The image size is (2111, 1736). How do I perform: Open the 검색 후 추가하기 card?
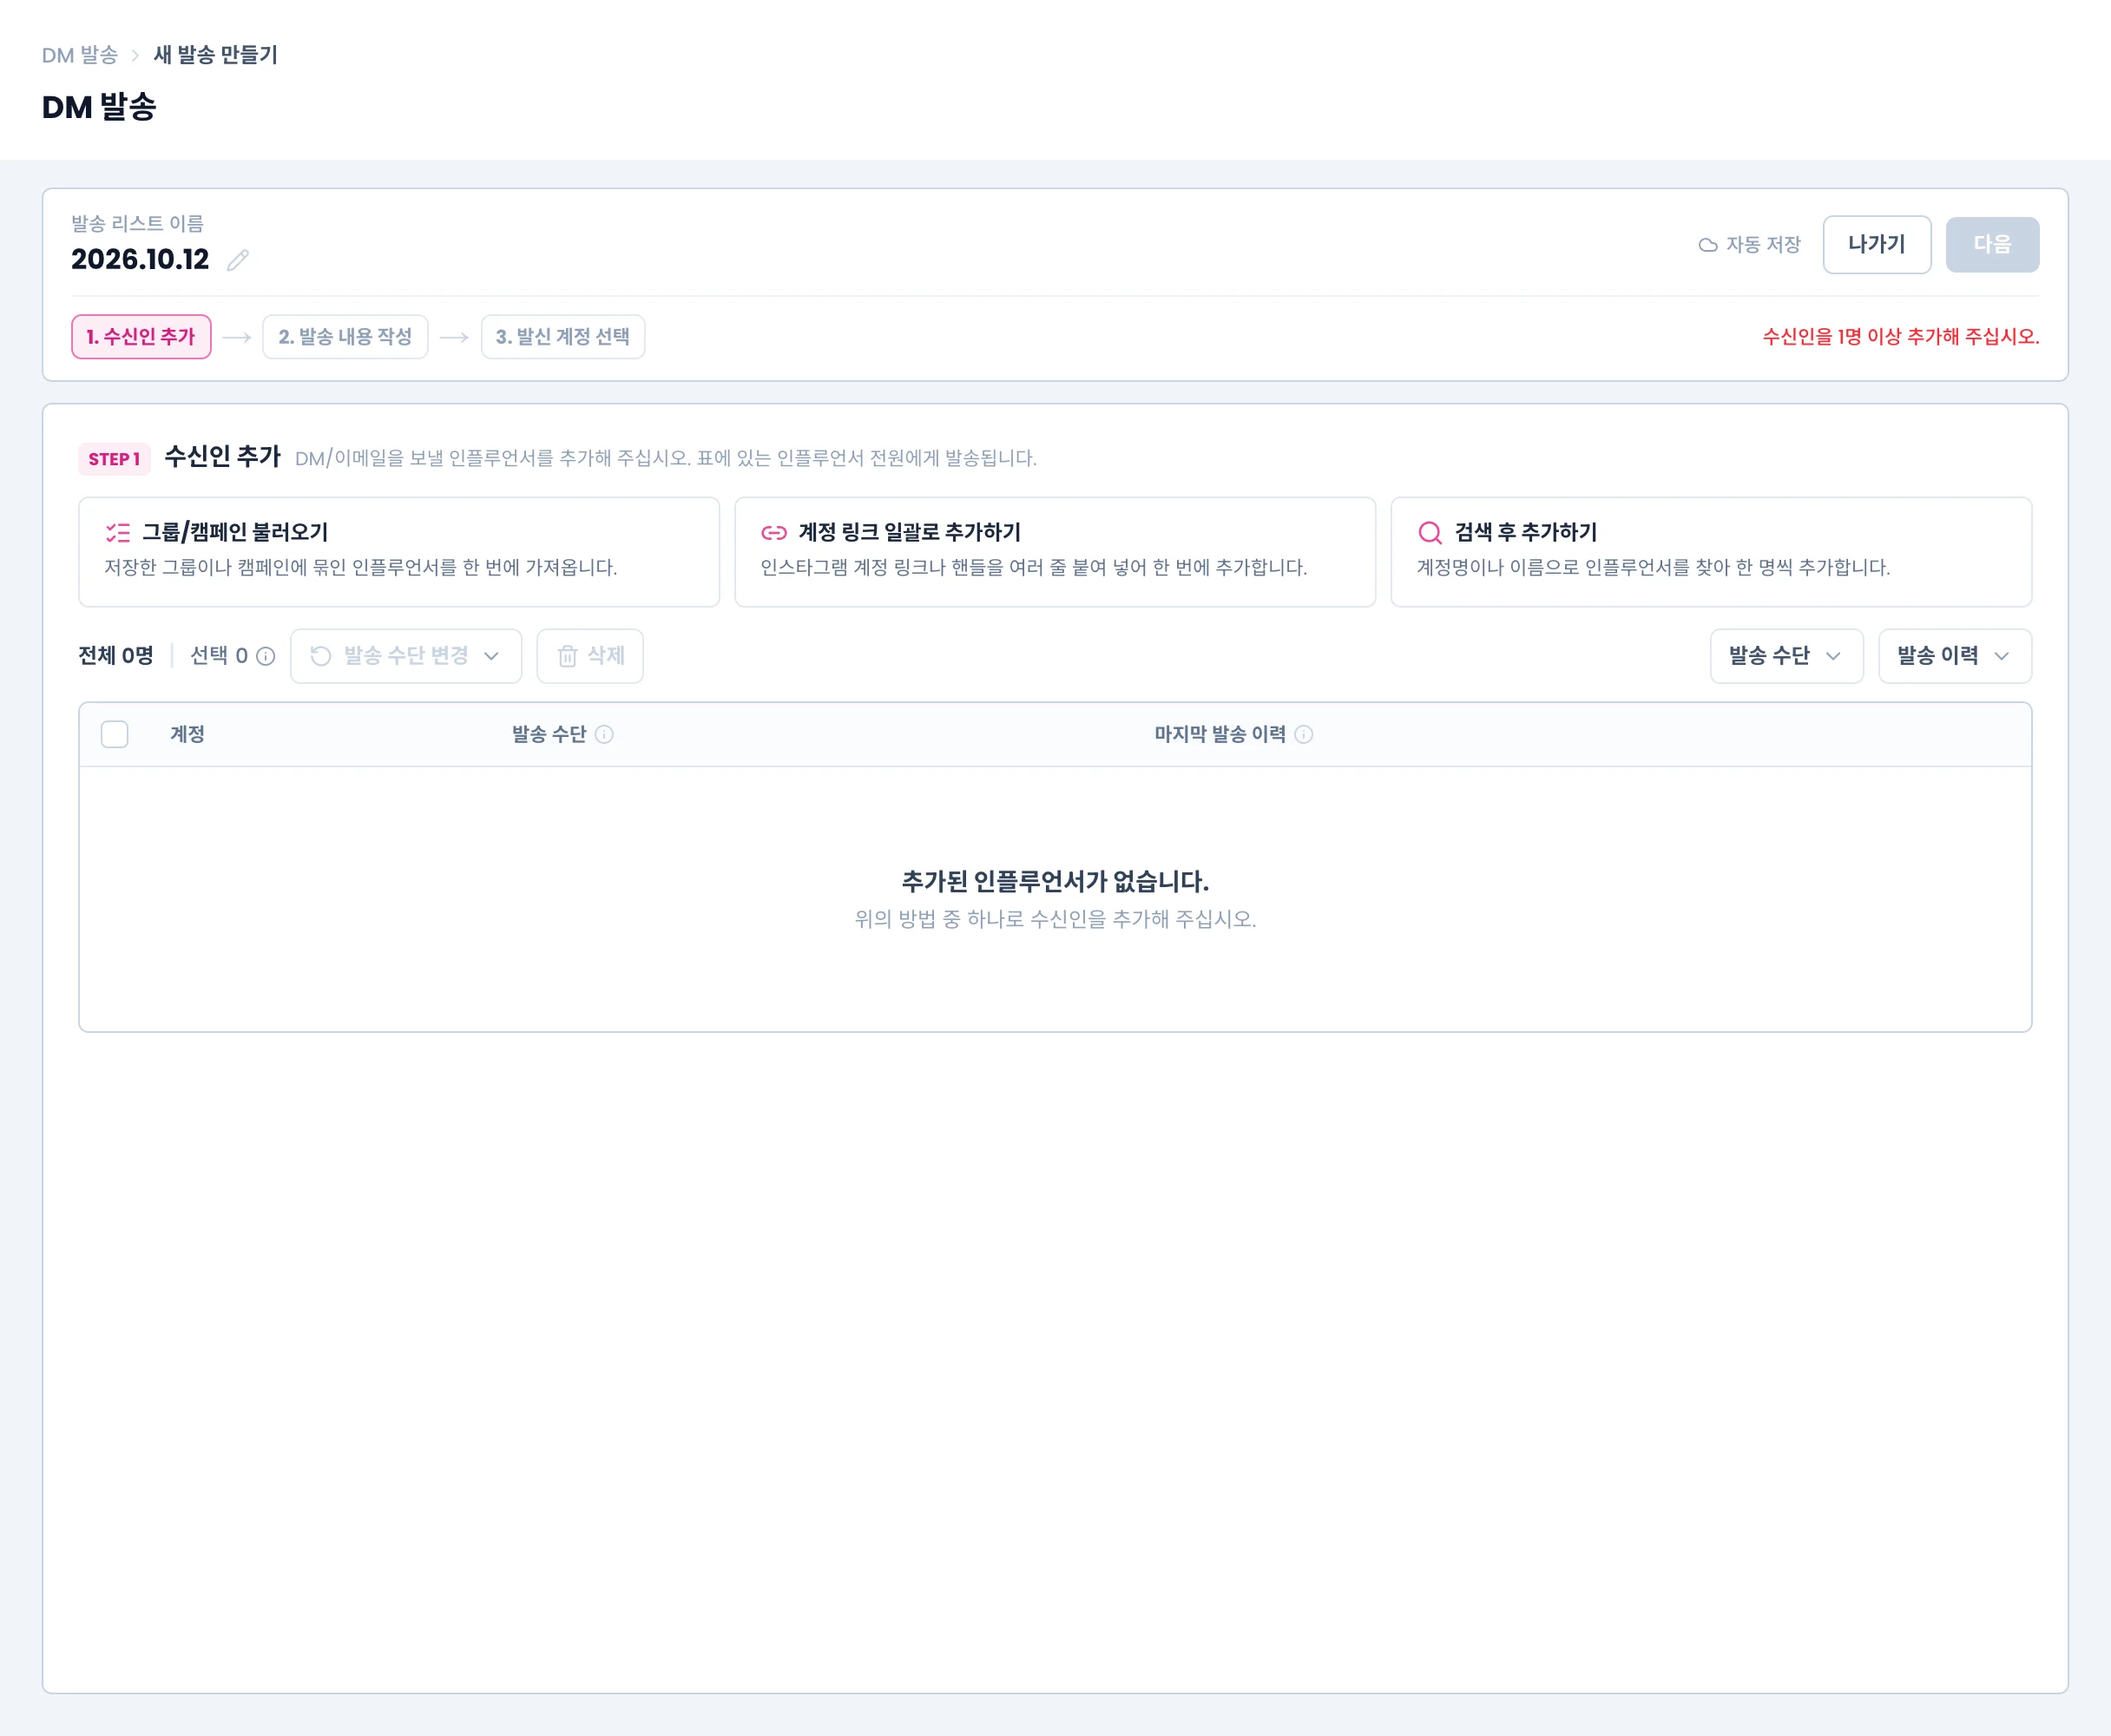coord(1711,552)
